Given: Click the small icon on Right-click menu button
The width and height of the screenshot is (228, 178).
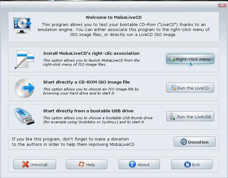Looking at the screenshot, I should (173, 59).
